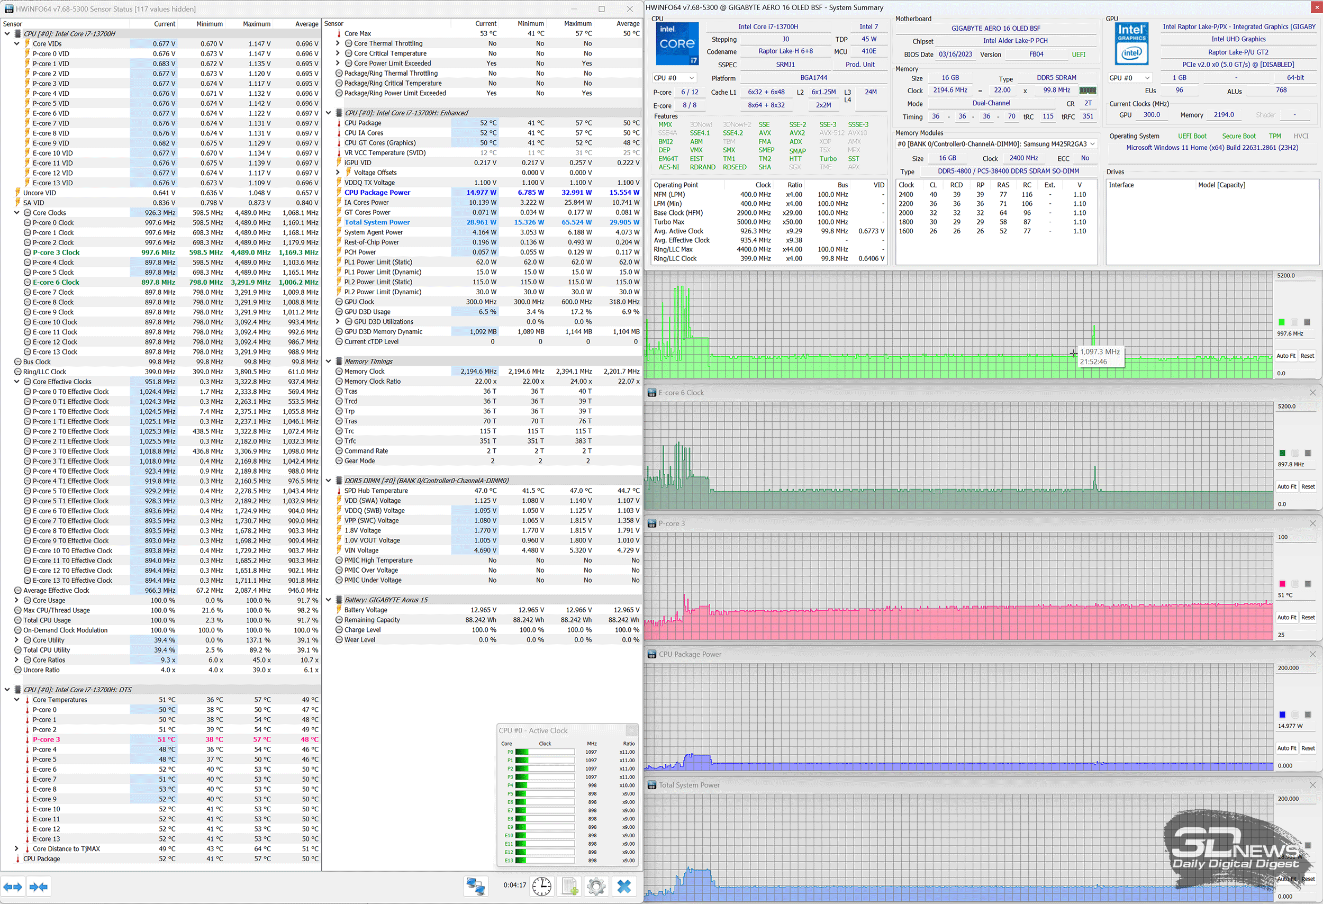Viewport: 1323px width, 904px height.
Task: Click the Turbo Max operating point row
Action: [769, 222]
